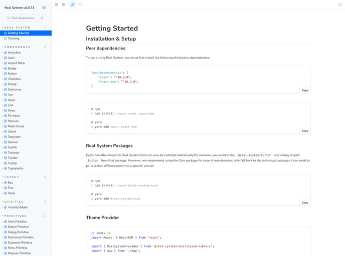This screenshot has height=256, width=345.
Task: Select the Getting Started doc
Action: (18, 33)
